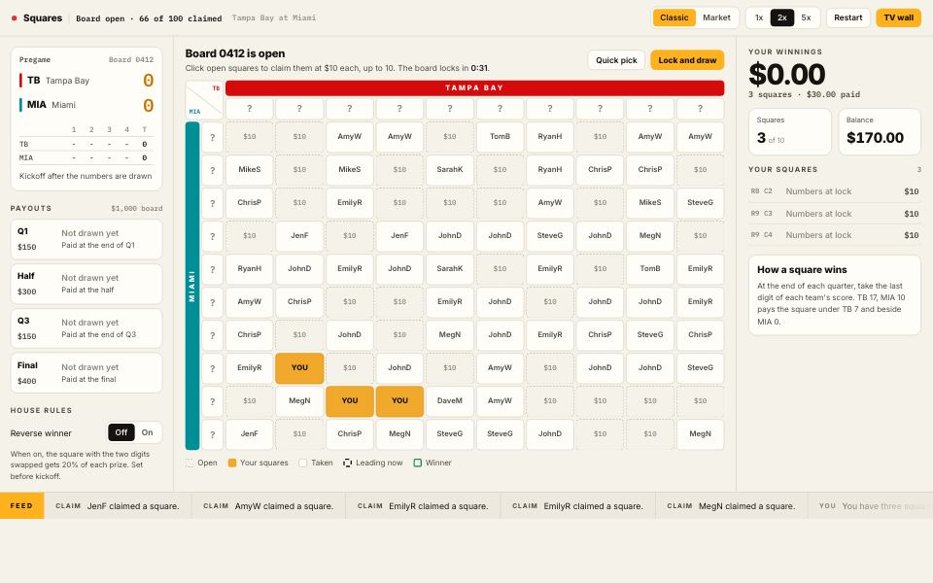Click the YOU square beside EmilyR
The image size is (933, 583).
pyautogui.click(x=299, y=367)
